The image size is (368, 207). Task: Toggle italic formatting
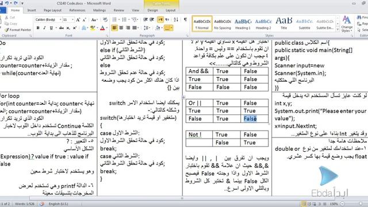click(x=44, y=28)
